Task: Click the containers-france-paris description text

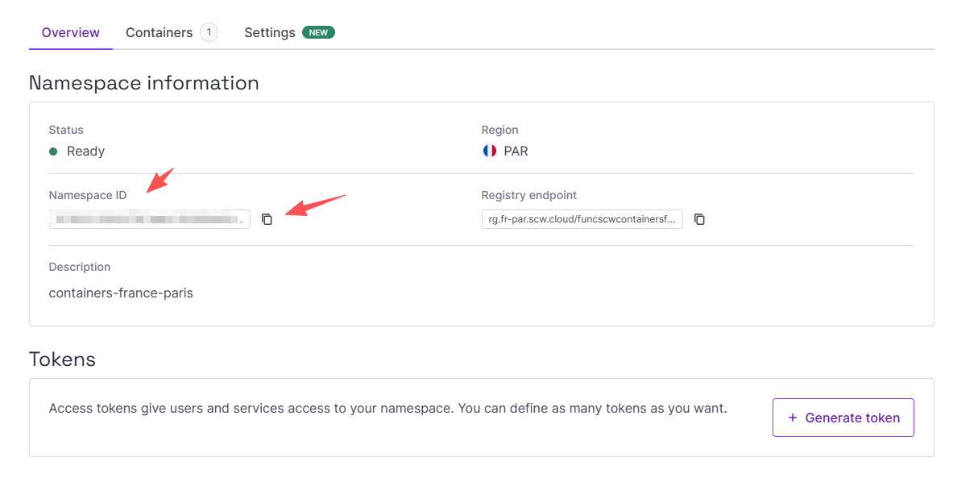Action: click(x=121, y=293)
